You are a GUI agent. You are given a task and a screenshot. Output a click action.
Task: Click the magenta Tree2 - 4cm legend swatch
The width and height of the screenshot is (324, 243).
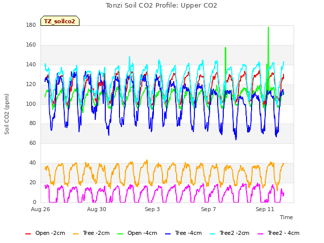261,234
